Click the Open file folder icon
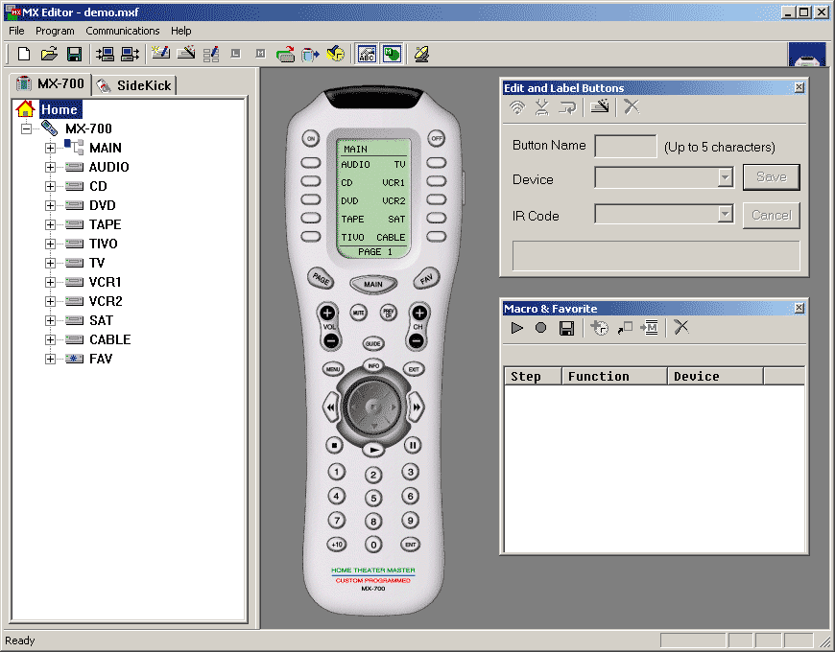Screen dimensions: 835x652 click(49, 54)
